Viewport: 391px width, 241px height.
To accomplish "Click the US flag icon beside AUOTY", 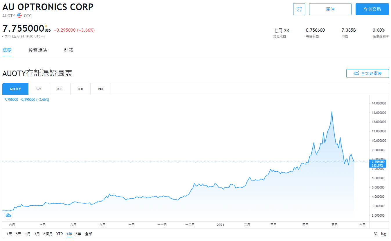I will pyautogui.click(x=19, y=16).
